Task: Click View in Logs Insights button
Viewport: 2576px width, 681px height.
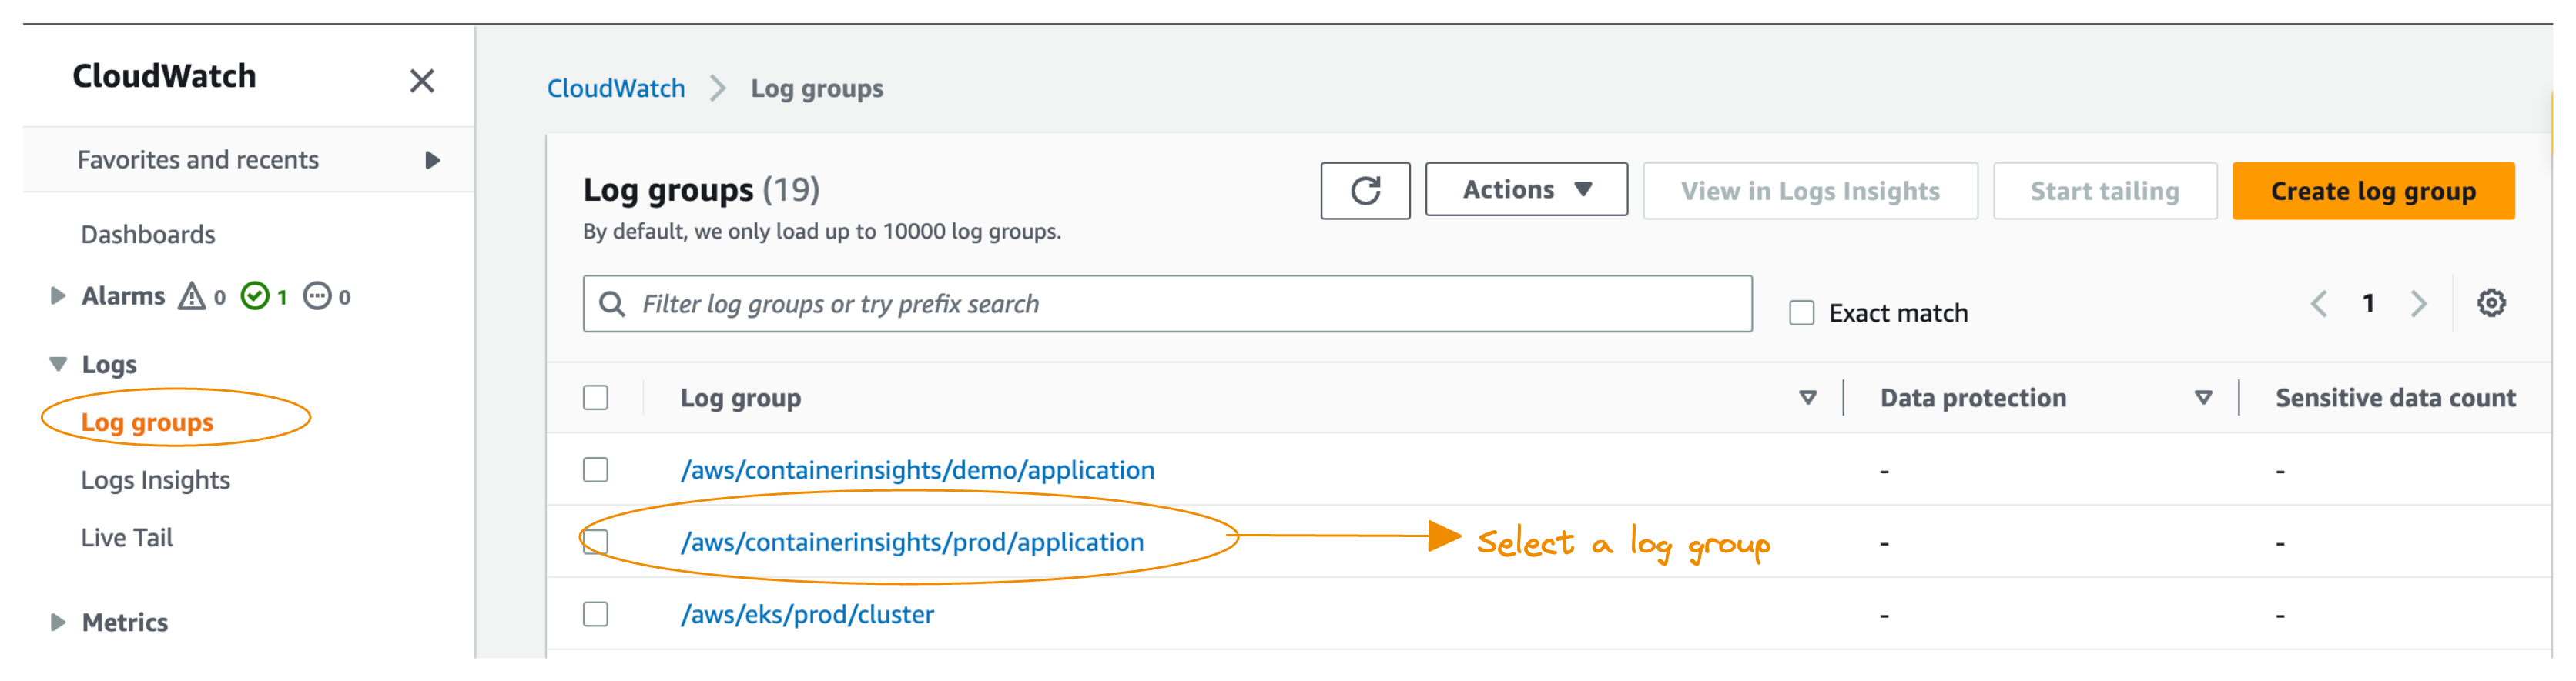Action: (x=1810, y=191)
